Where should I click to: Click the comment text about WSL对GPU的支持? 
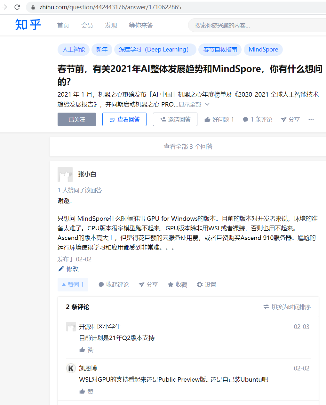coord(173,379)
